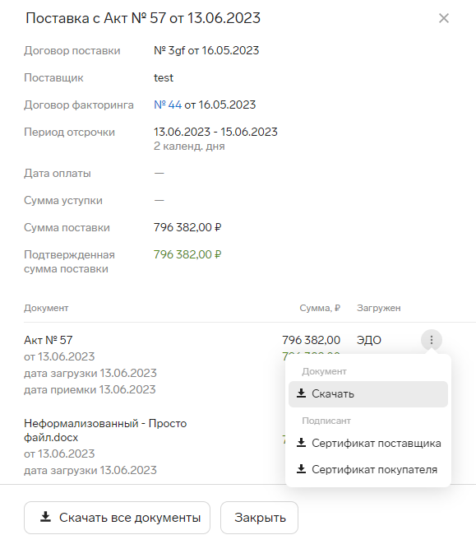Click the Сумма, ₽ column header
Image resolution: width=476 pixels, height=549 pixels.
click(320, 308)
